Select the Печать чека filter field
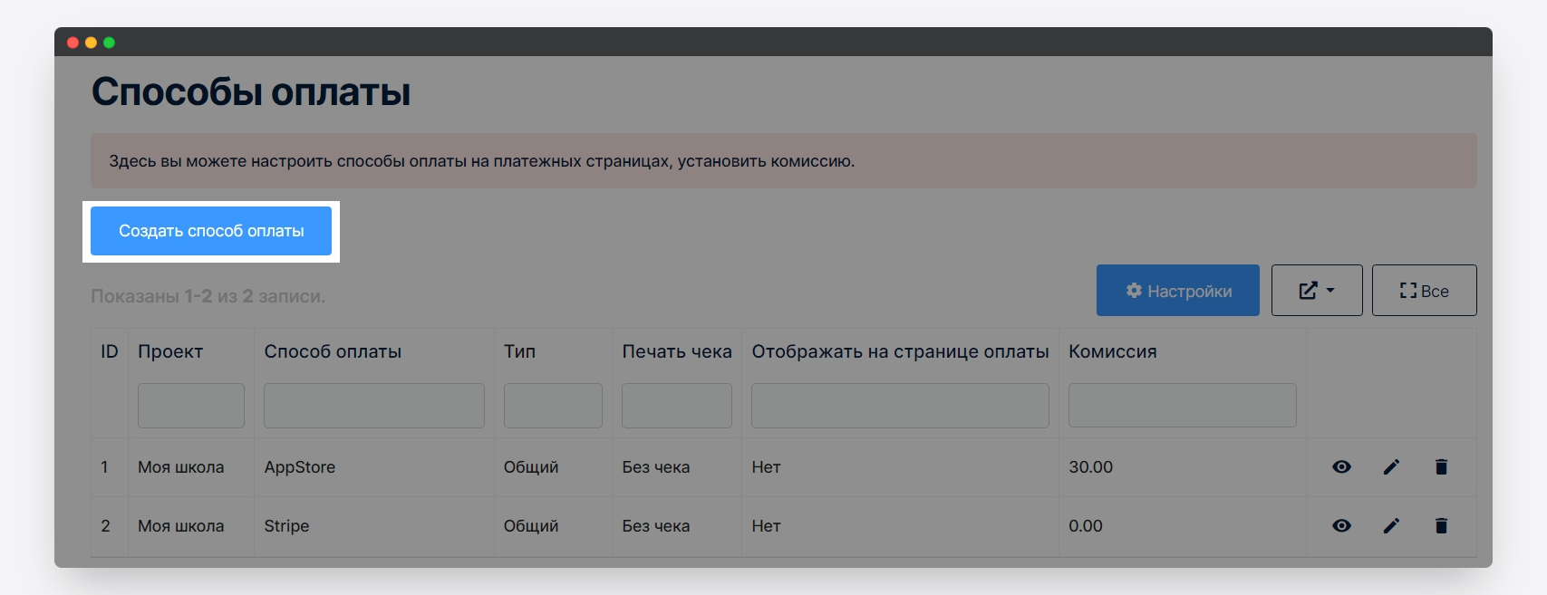Screen dimensions: 1547x595 [x=676, y=406]
